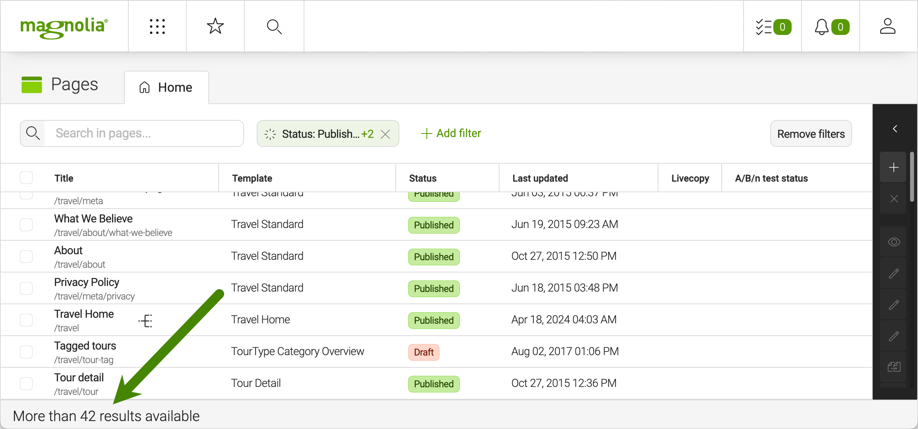
Task: Sort by Last updated column header
Action: click(x=540, y=178)
